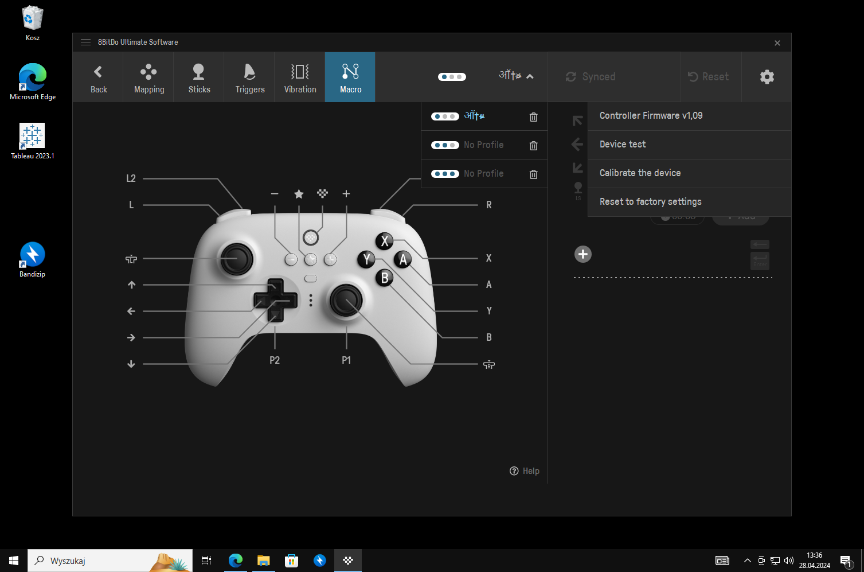Select Calibrate the device
Image resolution: width=864 pixels, height=572 pixels.
pos(690,173)
